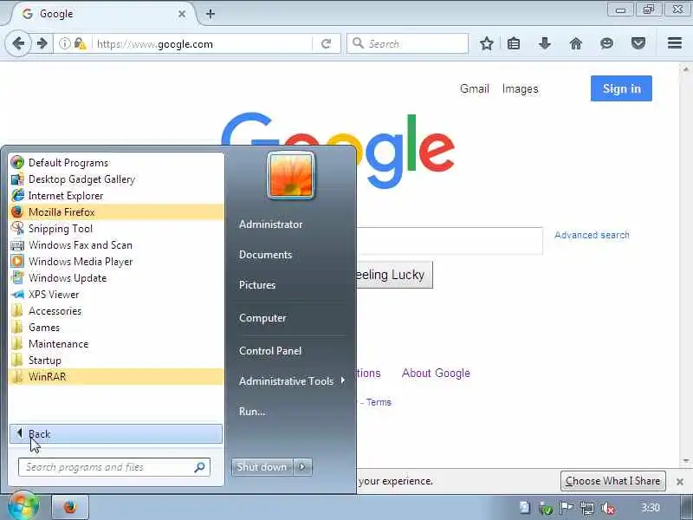The image size is (693, 520).
Task: Expand the Games folder
Action: coord(116,328)
